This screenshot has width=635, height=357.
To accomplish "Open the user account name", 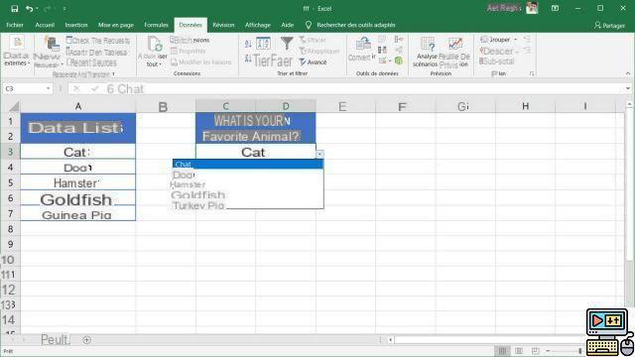I will [503, 9].
